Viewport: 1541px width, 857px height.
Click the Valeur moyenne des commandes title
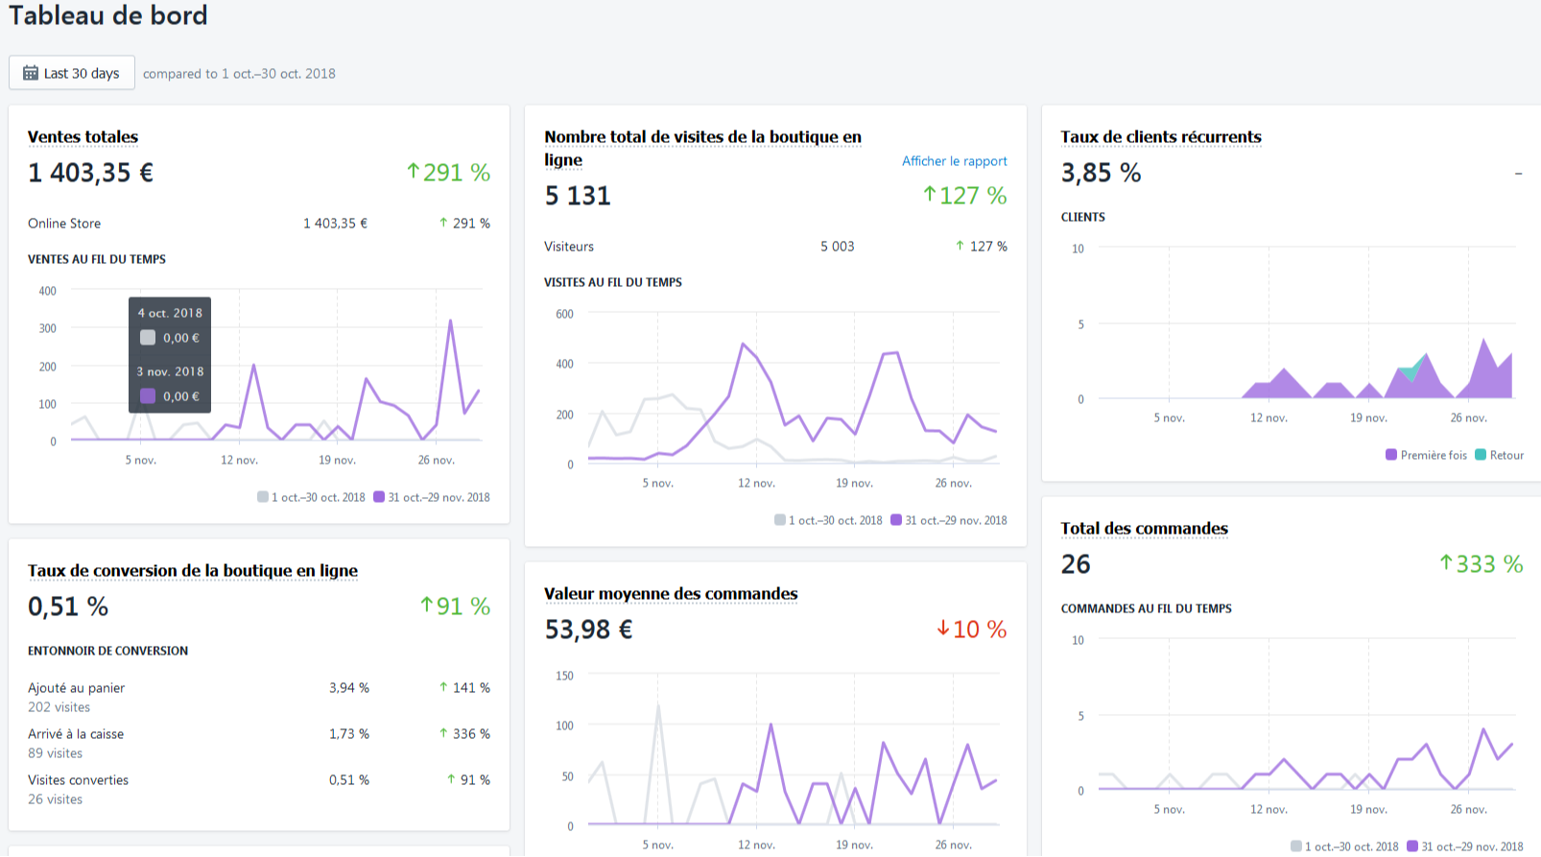click(x=671, y=594)
